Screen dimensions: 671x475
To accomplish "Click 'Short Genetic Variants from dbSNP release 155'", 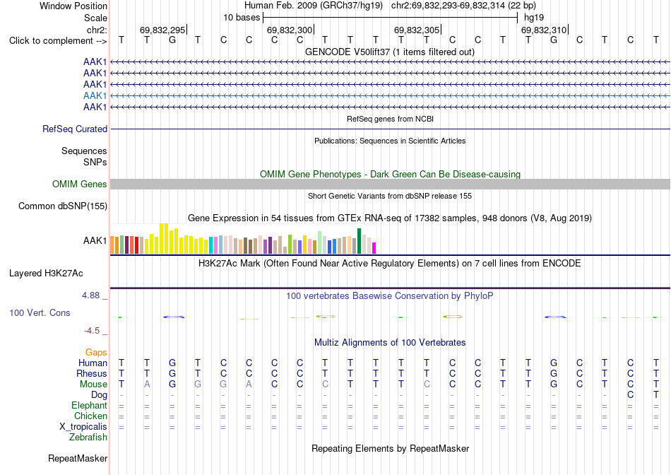I will pyautogui.click(x=390, y=196).
